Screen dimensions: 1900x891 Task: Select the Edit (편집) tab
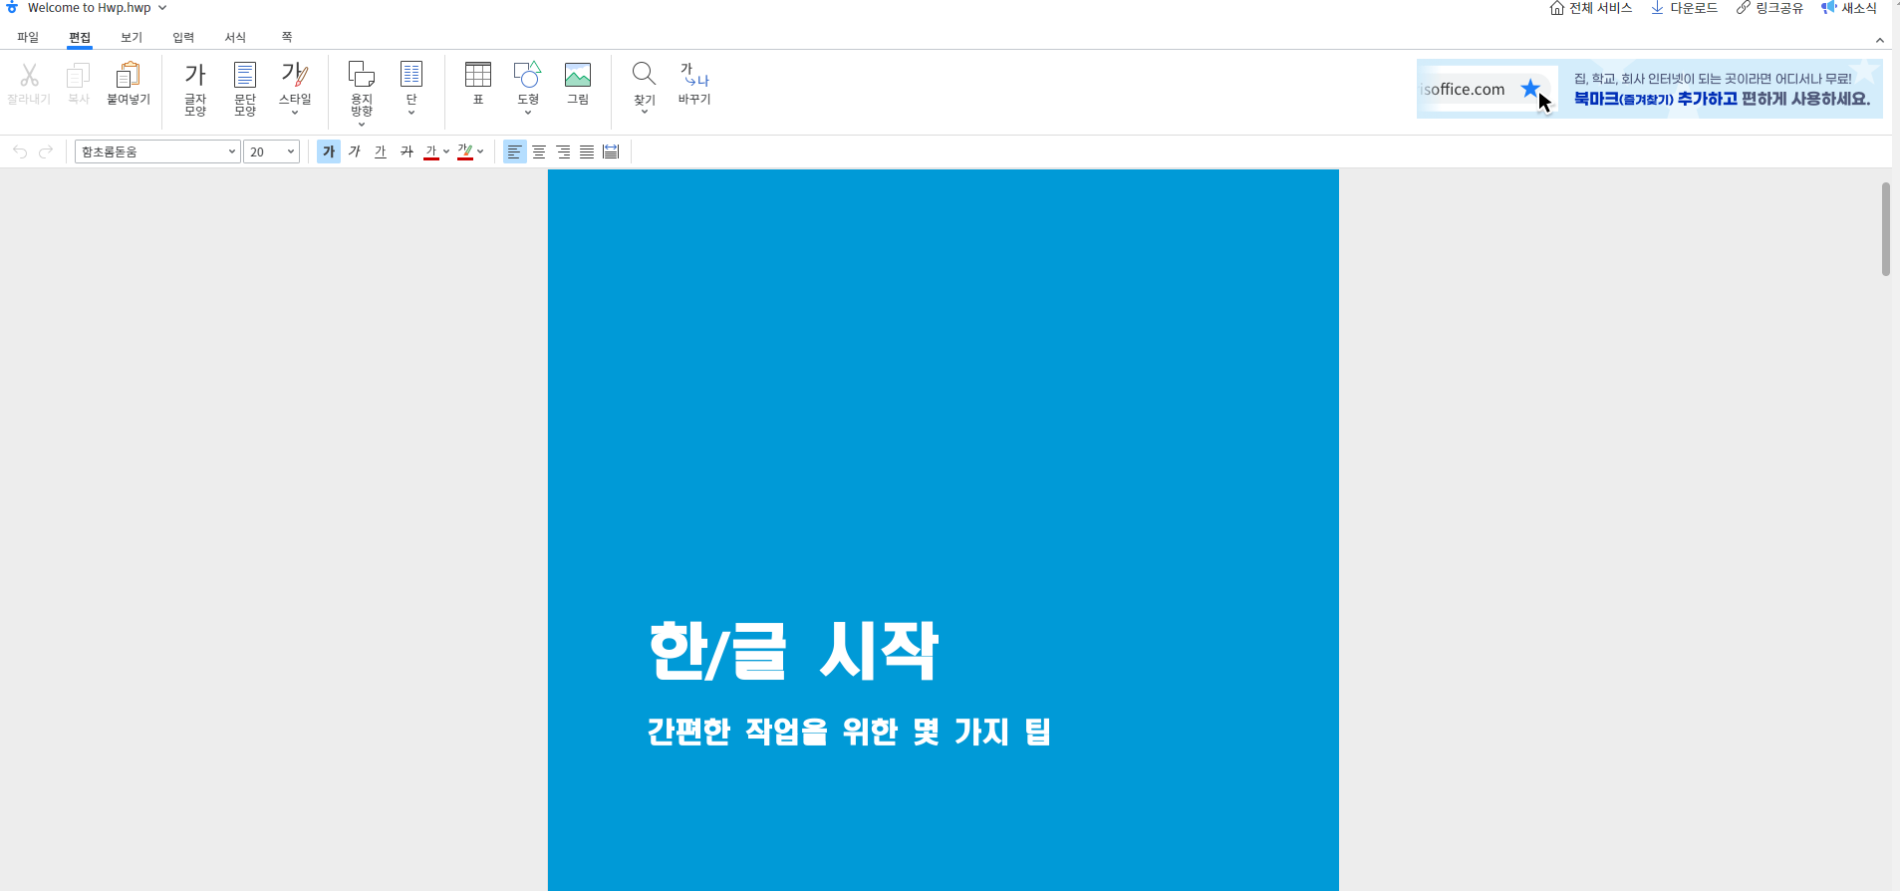(80, 38)
